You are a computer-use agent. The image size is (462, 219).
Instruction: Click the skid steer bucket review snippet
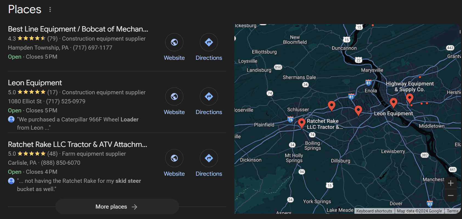(79, 185)
